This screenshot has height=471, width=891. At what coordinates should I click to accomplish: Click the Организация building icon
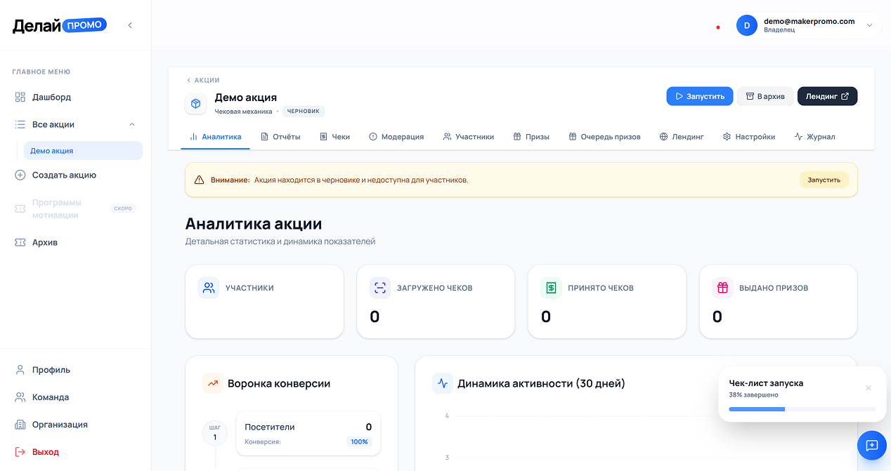click(20, 425)
